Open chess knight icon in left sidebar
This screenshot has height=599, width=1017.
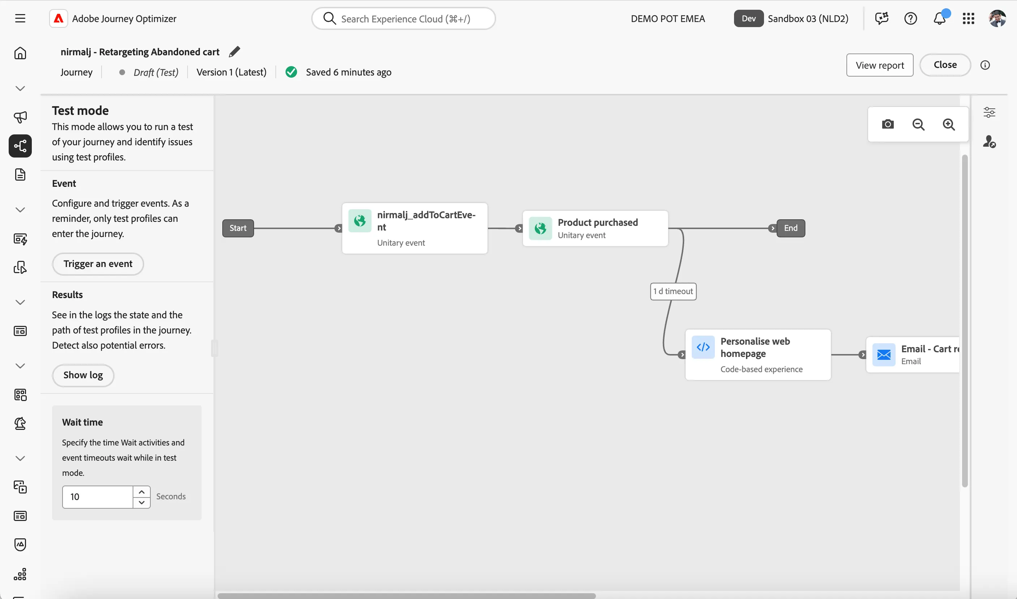[x=20, y=423]
